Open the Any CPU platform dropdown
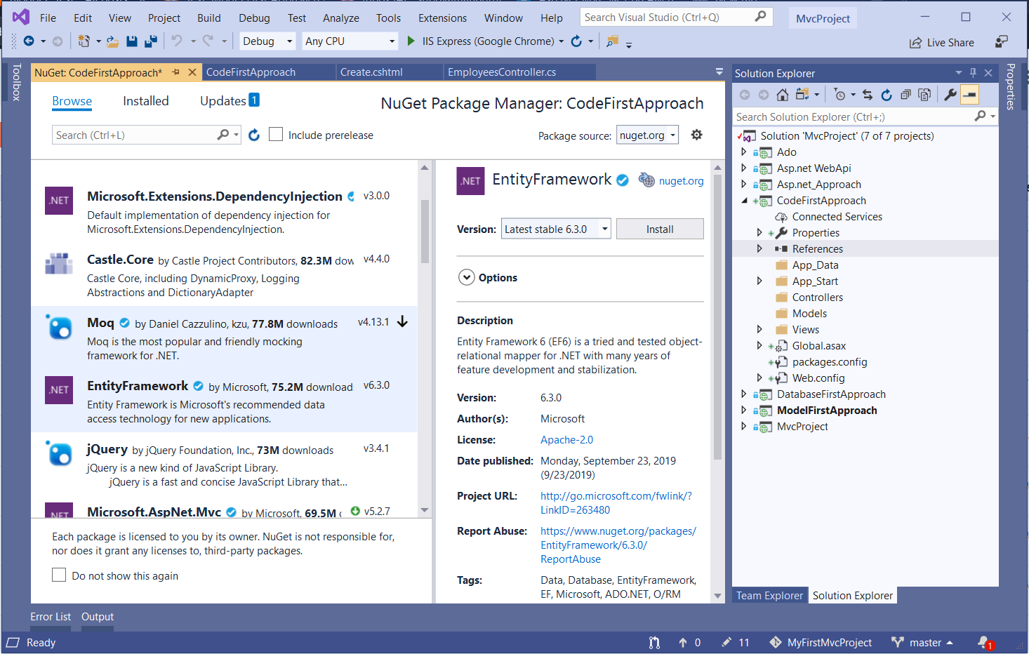The width and height of the screenshot is (1029, 654). (x=350, y=41)
